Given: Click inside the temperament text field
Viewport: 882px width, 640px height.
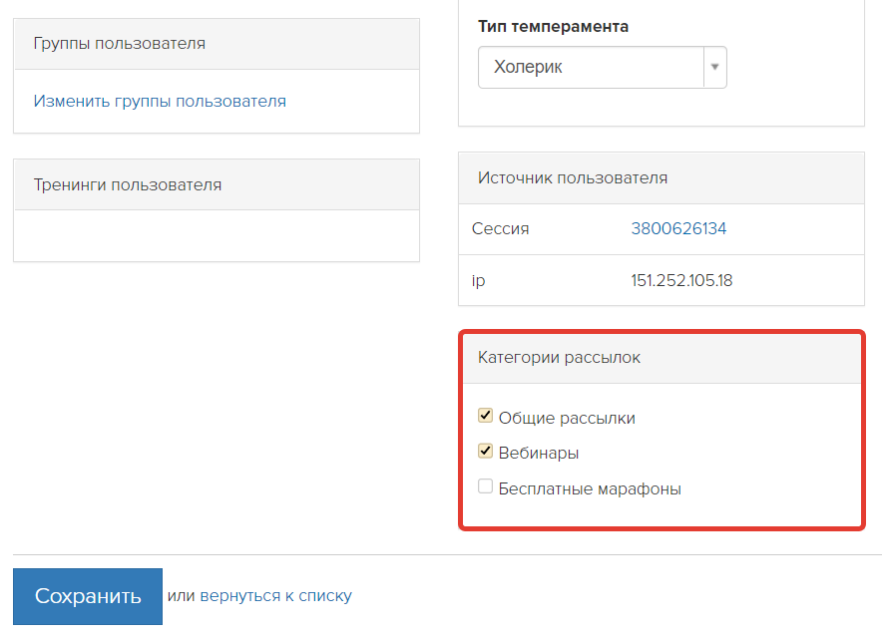Looking at the screenshot, I should click(579, 66).
